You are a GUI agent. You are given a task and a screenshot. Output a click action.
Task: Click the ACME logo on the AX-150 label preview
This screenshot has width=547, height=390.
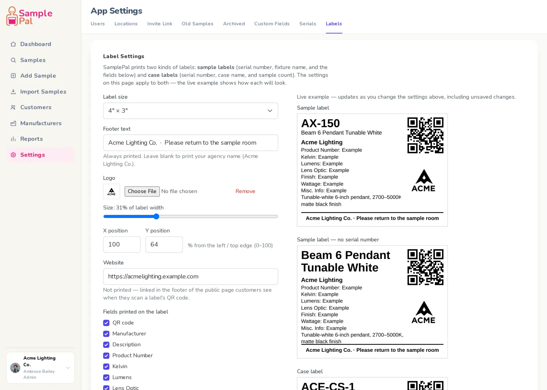(x=424, y=180)
